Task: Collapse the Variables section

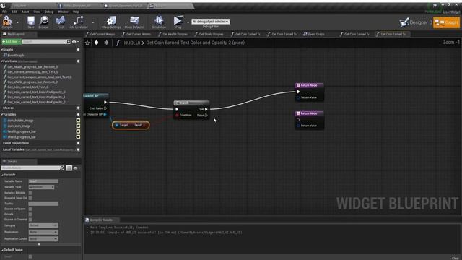Action: [x=1, y=114]
